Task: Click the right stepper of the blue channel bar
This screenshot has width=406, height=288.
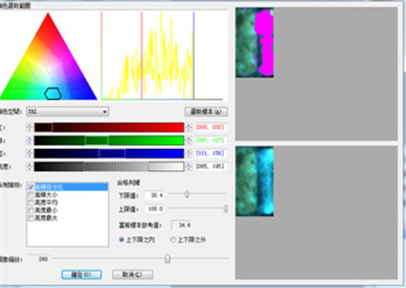Action: (188, 153)
